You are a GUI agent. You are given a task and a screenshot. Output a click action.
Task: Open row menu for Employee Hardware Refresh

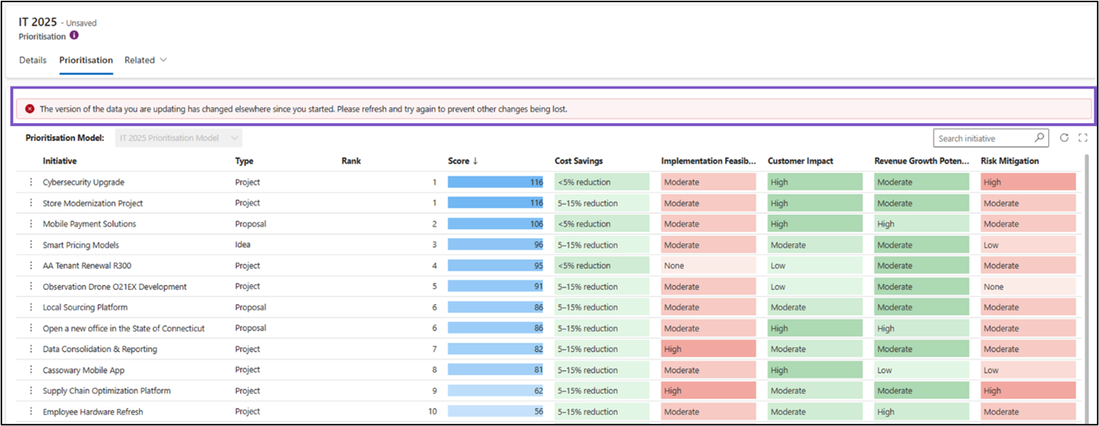pos(31,412)
